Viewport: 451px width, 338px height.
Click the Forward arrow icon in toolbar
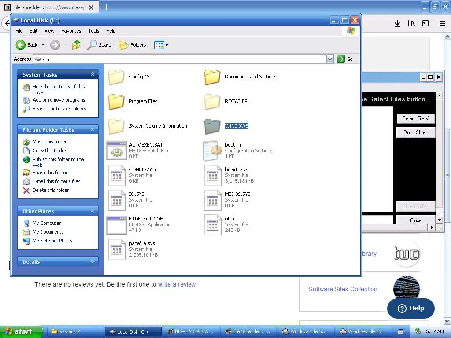55,45
